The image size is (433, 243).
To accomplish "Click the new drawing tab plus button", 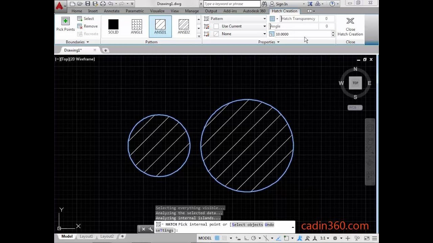I will tap(106, 50).
